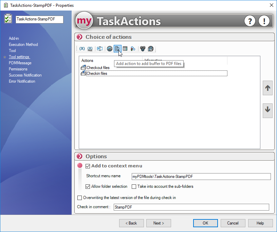Click into the Check in comment field

coord(191,207)
